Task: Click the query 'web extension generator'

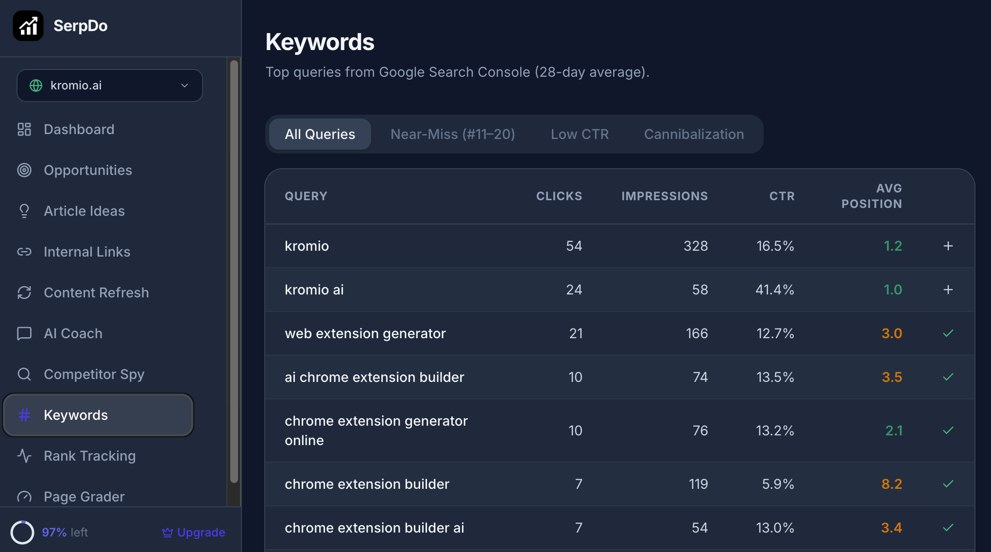Action: (x=365, y=333)
